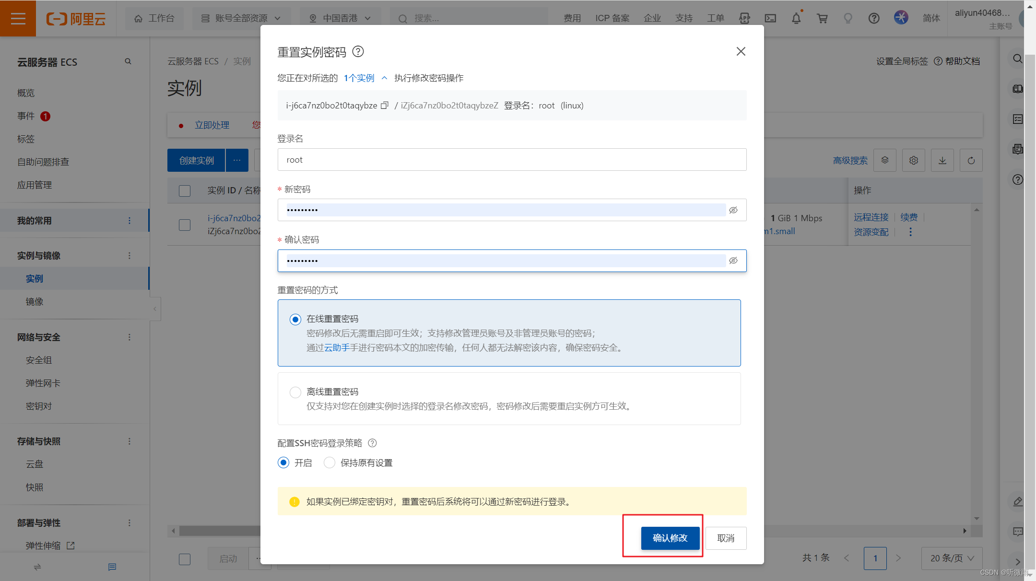The width and height of the screenshot is (1036, 581).
Task: Open the orange hamburger main menu
Action: pyautogui.click(x=18, y=18)
